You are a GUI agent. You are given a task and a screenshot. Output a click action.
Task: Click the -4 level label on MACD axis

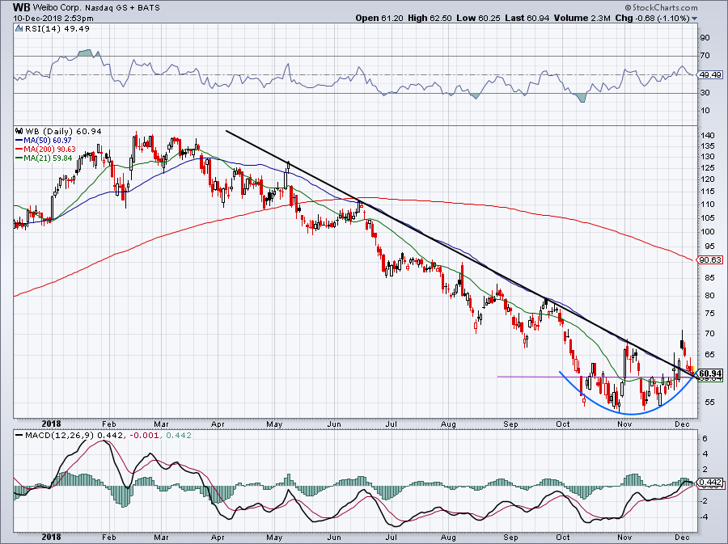(x=704, y=517)
